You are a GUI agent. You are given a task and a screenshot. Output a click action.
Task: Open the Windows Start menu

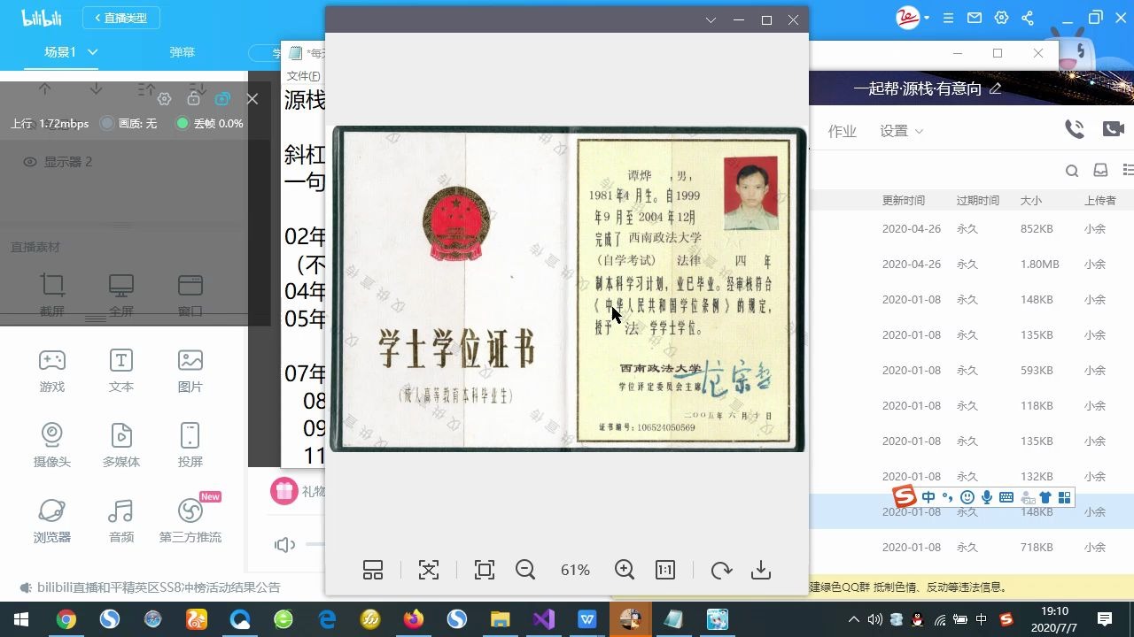(x=19, y=619)
